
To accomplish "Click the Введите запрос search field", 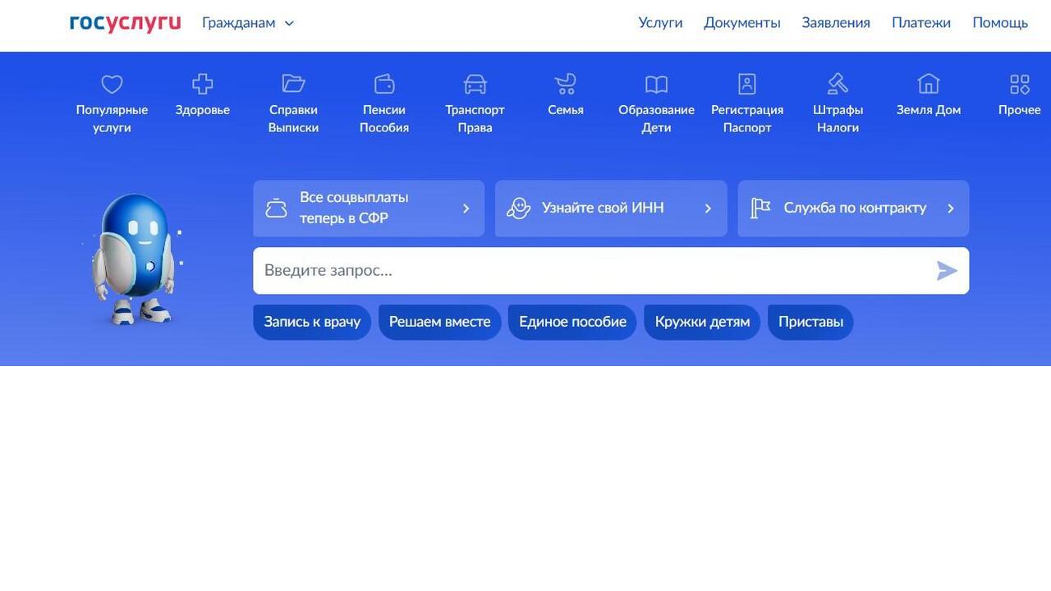I will (x=591, y=271).
